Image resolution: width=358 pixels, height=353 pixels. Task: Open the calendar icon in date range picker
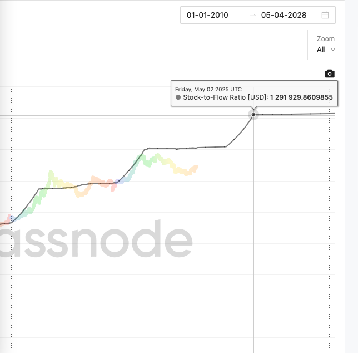click(x=325, y=15)
